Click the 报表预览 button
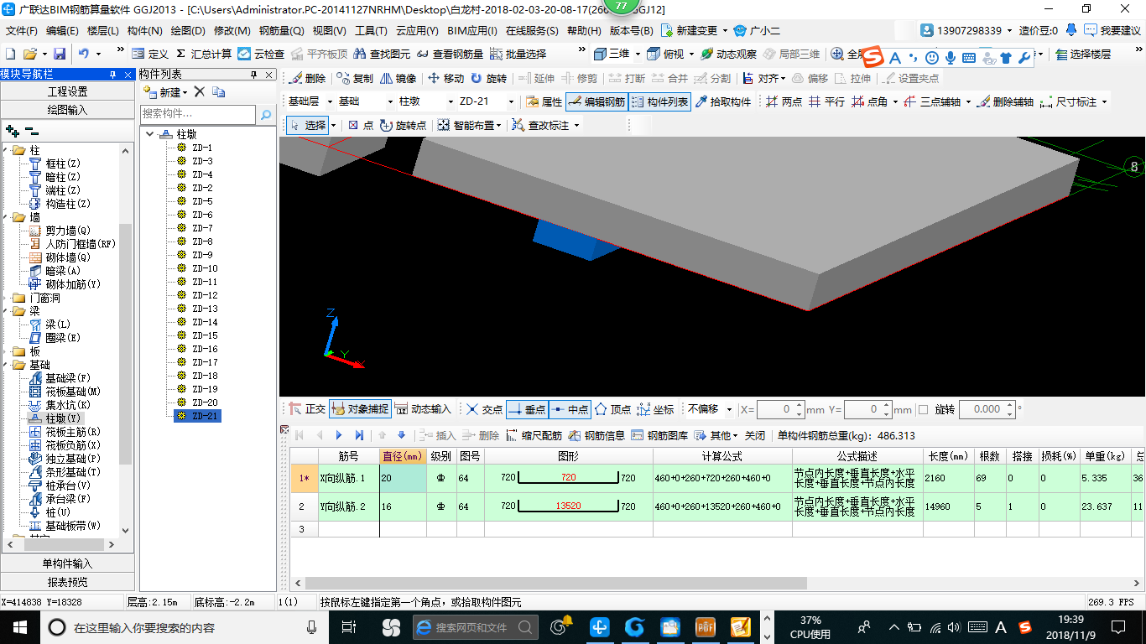 [67, 582]
